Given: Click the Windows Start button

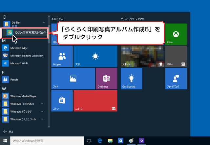Looking at the screenshot, I should 5,141.
